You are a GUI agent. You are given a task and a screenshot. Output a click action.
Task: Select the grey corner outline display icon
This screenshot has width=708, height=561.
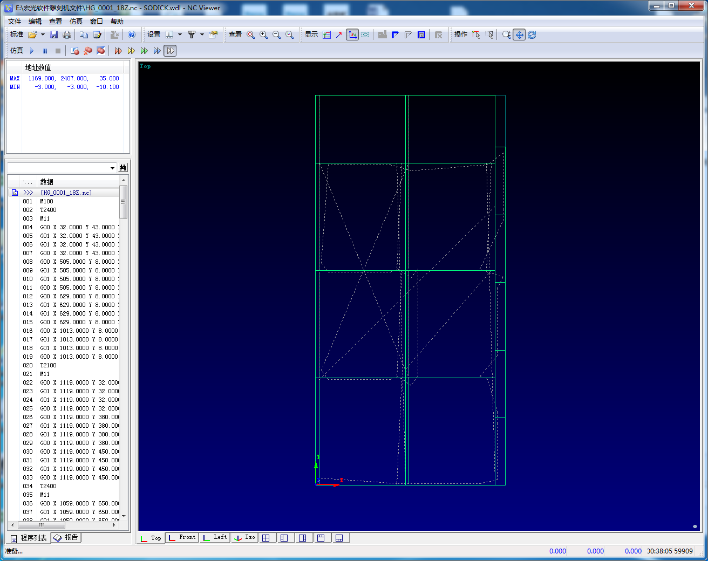tap(408, 35)
